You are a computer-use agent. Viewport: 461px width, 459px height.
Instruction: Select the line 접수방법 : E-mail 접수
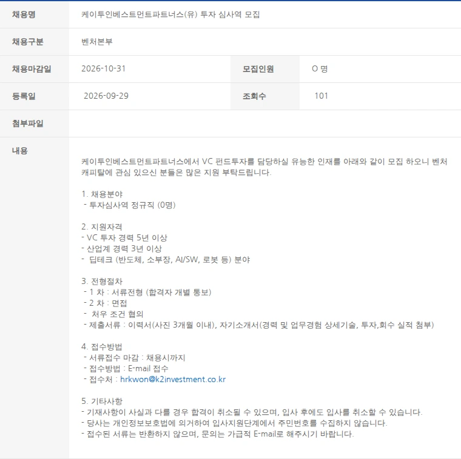click(x=126, y=368)
